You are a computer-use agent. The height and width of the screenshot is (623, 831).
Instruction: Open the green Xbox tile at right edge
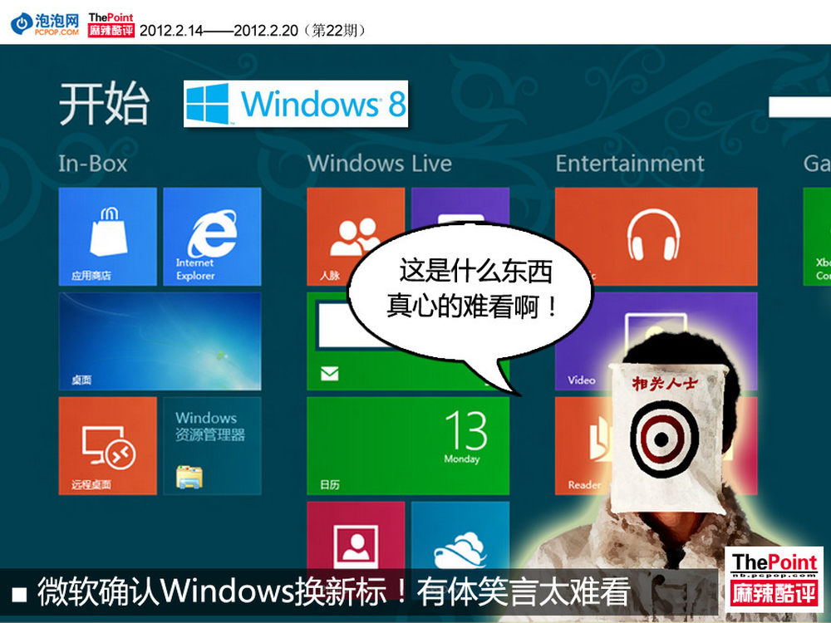(x=817, y=236)
